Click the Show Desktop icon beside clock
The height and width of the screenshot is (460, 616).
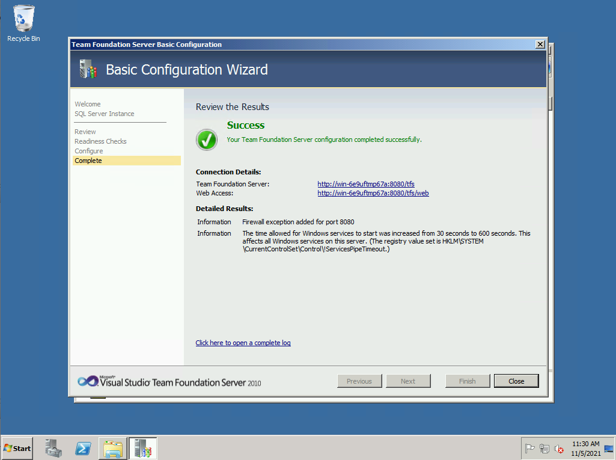pos(609,449)
